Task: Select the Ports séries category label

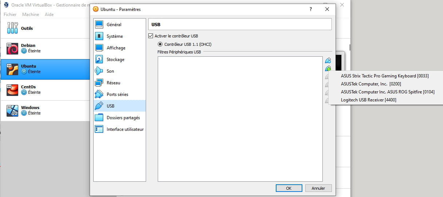Action: point(117,95)
